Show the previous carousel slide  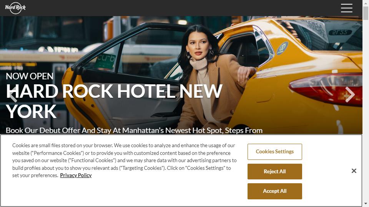pos(13,95)
